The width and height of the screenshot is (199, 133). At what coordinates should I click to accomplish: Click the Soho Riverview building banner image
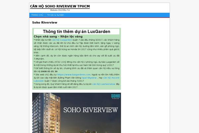[77, 113]
